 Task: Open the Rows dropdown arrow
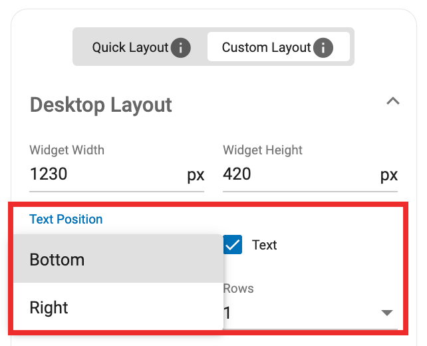(x=386, y=313)
